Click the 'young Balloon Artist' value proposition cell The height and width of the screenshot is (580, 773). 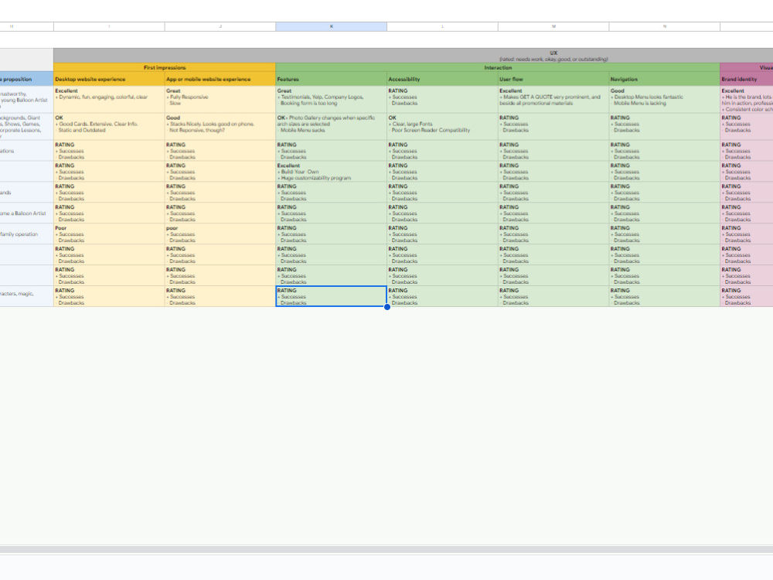(26, 100)
